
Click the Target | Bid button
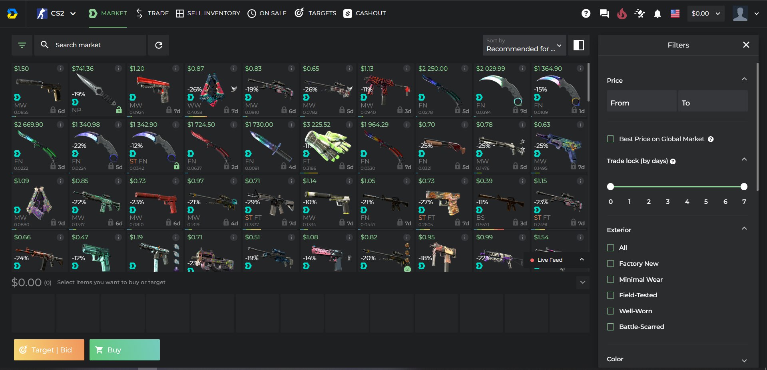pyautogui.click(x=49, y=350)
